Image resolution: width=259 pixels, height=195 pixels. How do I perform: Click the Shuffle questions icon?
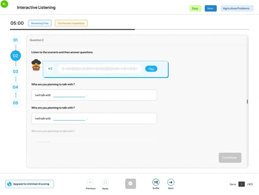click(156, 182)
